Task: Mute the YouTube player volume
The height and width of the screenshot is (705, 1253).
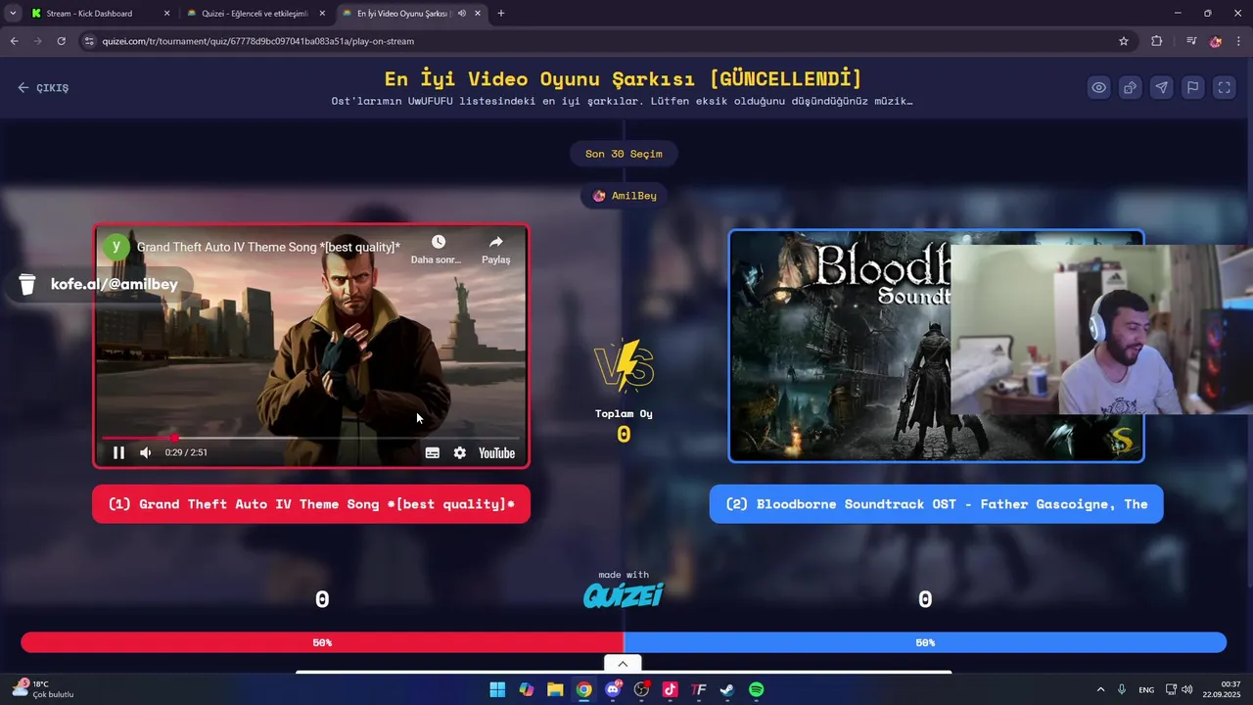Action: pyautogui.click(x=146, y=452)
